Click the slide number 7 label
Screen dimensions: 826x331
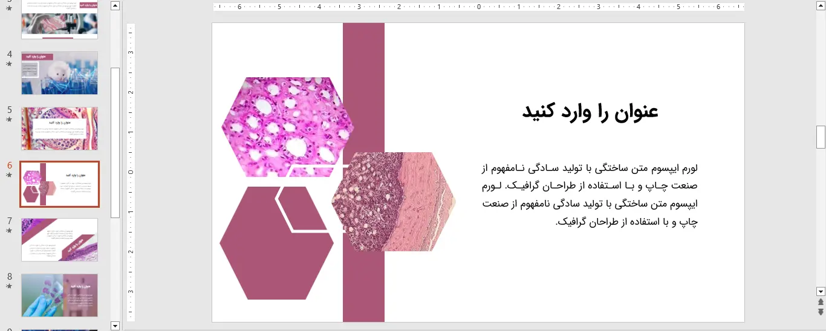pos(9,220)
